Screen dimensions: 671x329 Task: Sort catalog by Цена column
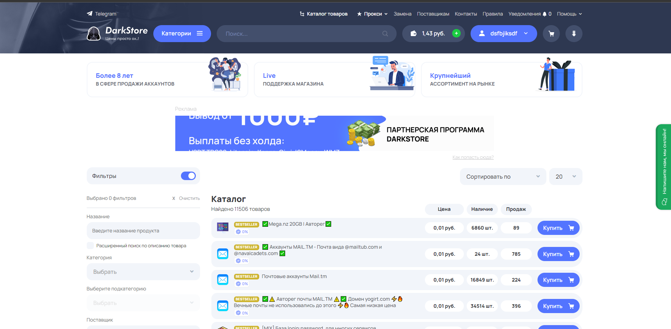(x=444, y=209)
